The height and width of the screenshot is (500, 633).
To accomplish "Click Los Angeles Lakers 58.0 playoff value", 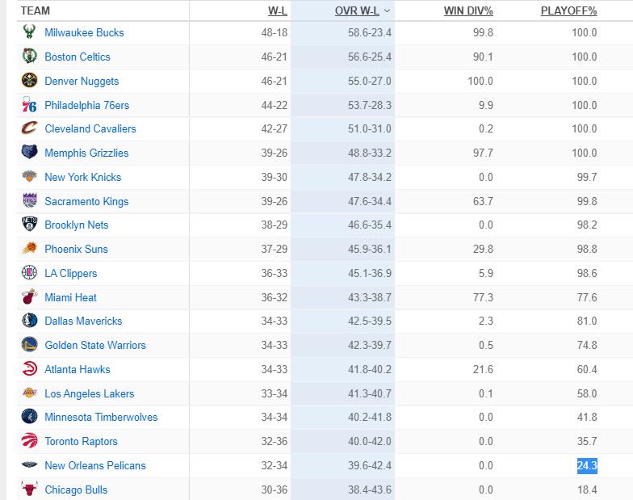I will pos(587,393).
